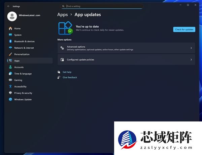This screenshot has width=202, height=155.
Task: Click the System monitor icon
Action: 10,35
